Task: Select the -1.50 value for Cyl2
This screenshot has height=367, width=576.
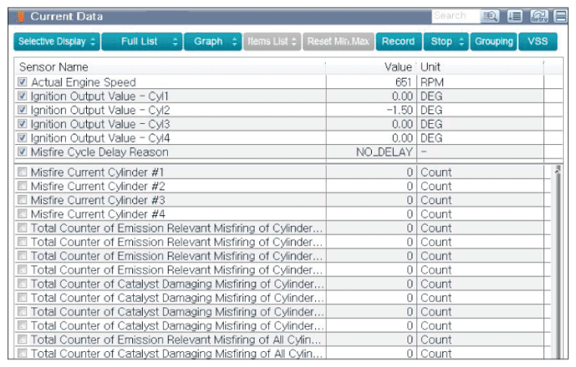Action: (400, 110)
